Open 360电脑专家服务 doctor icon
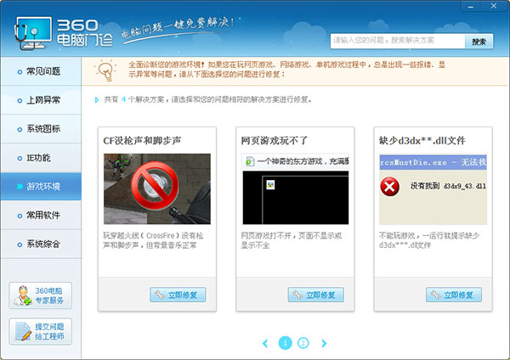 click(x=23, y=295)
